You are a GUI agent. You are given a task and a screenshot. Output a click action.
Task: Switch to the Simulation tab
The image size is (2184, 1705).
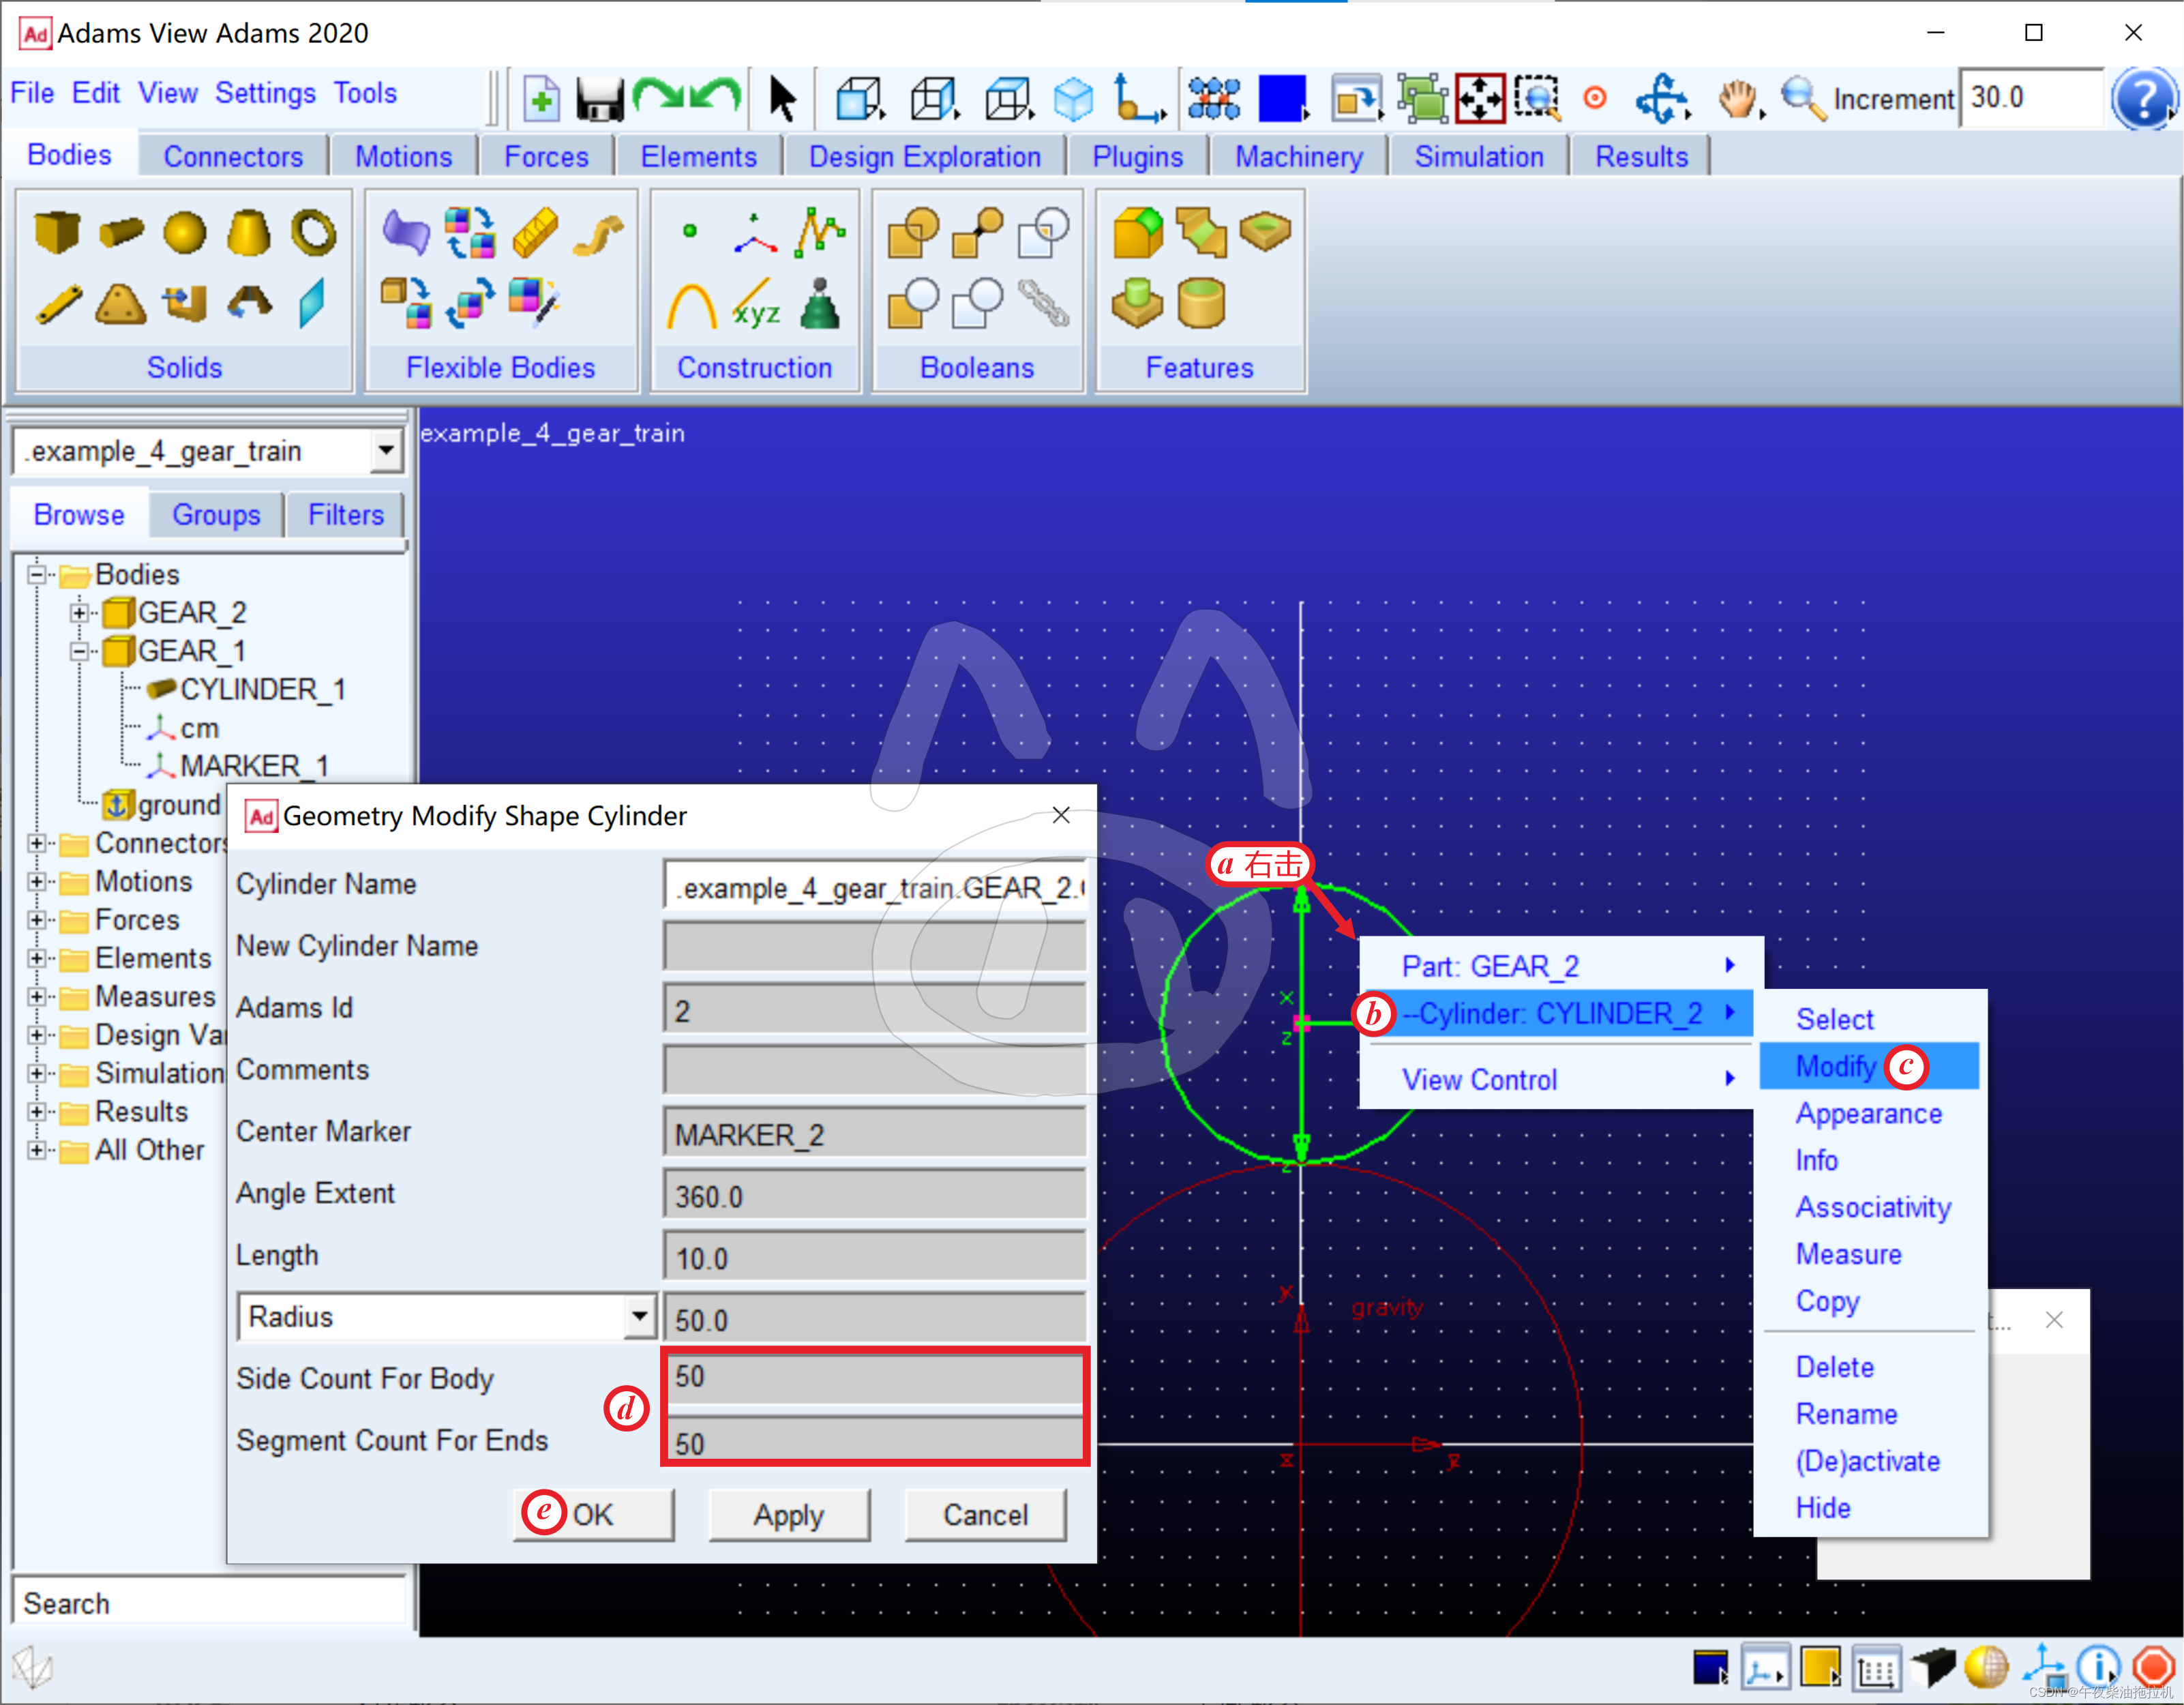1478,157
